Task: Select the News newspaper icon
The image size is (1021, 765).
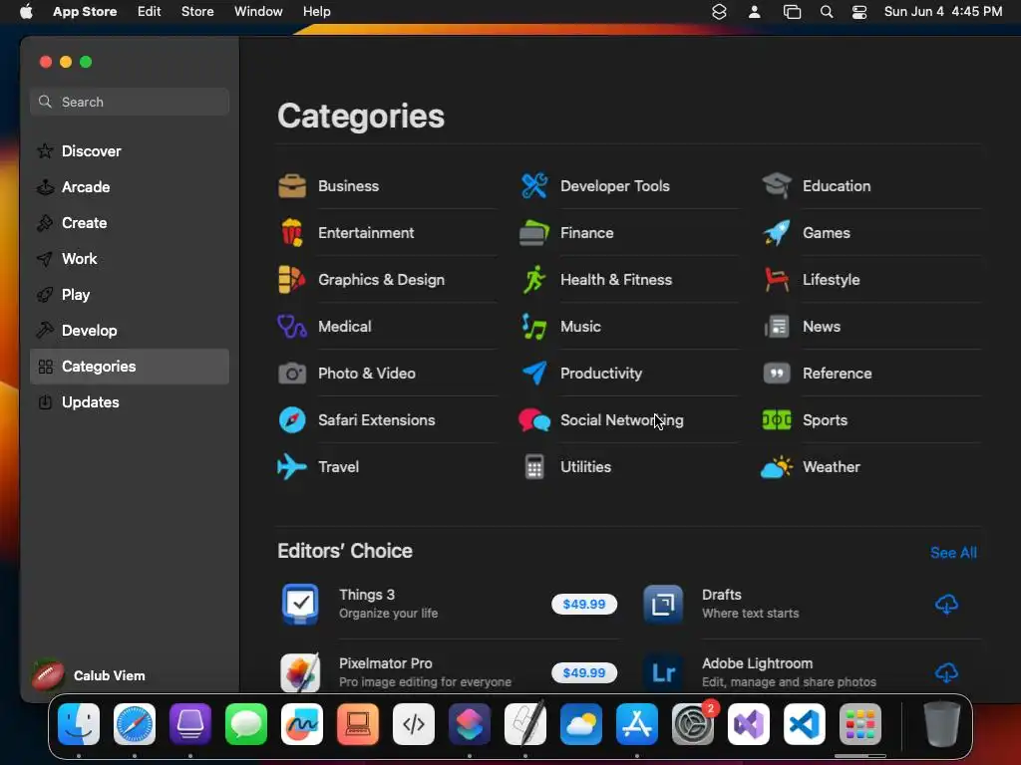Action: (x=776, y=327)
